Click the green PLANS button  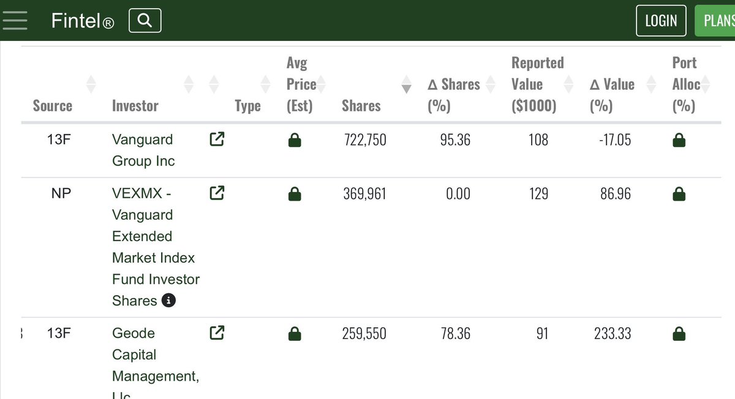(x=715, y=21)
